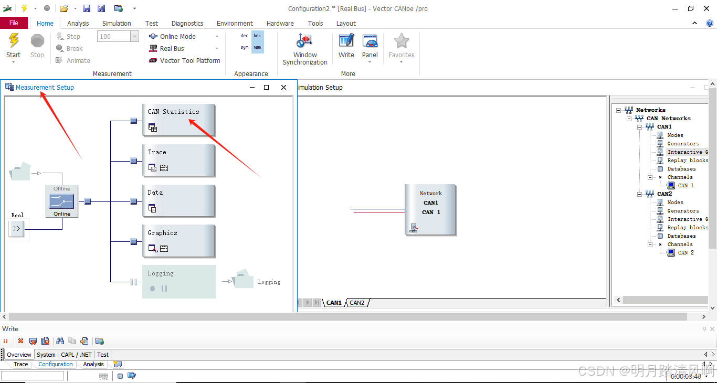The width and height of the screenshot is (717, 383).
Task: Collapse the CAN2 network tree node
Action: (640, 194)
